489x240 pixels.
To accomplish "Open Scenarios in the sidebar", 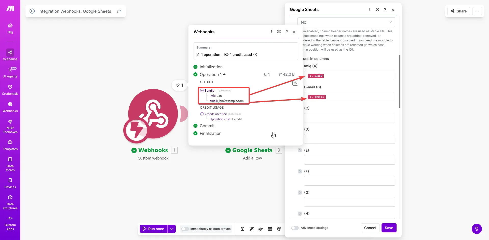I will pyautogui.click(x=10, y=55).
